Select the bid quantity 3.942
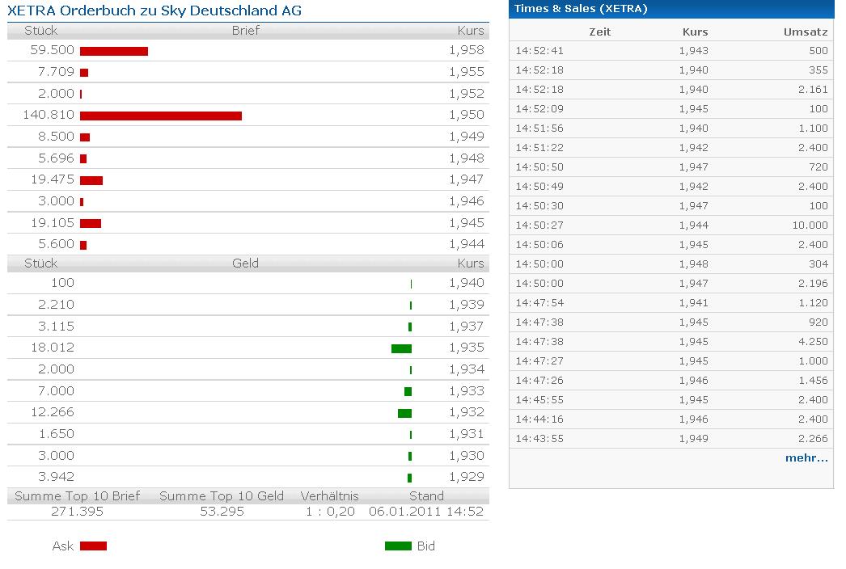The width and height of the screenshot is (846, 569). (x=56, y=477)
